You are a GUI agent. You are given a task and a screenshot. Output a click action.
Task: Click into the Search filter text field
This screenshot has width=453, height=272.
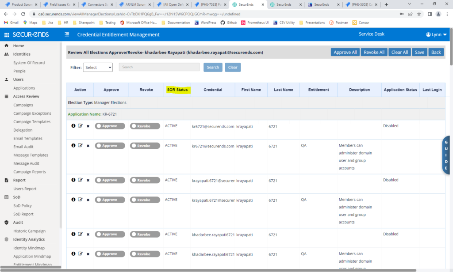[x=159, y=67]
